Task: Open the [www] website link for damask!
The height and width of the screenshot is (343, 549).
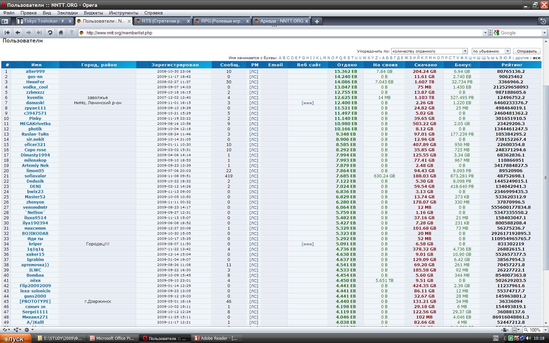Action: tap(308, 103)
